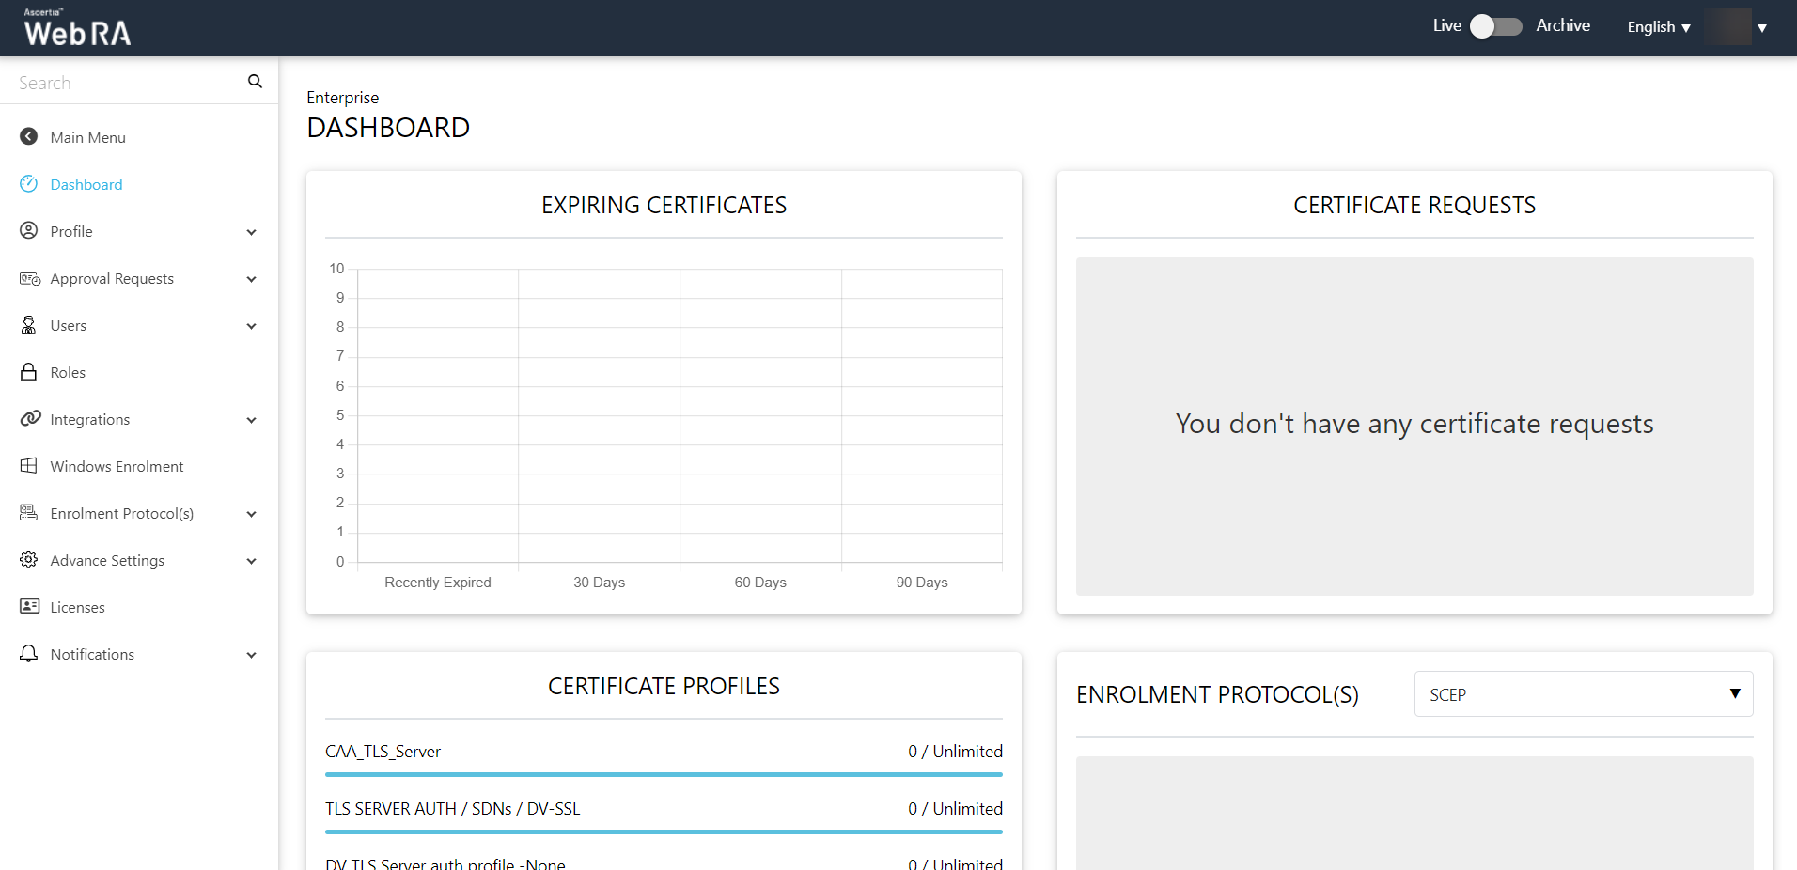Click the Licenses card icon
This screenshot has height=870, width=1797.
[x=29, y=607]
